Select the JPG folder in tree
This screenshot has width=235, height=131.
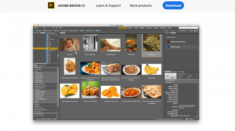coord(45,48)
